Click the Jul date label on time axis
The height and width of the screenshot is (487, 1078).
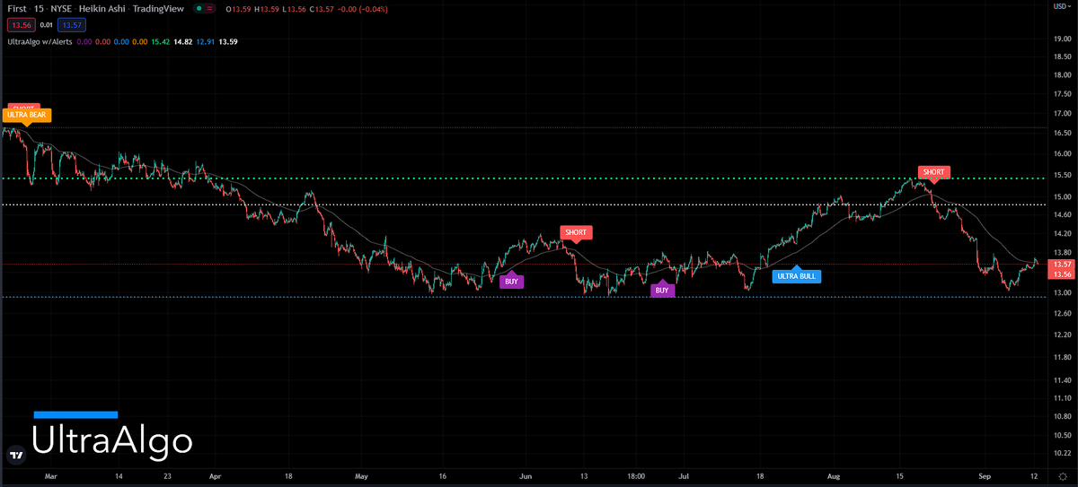pos(684,477)
